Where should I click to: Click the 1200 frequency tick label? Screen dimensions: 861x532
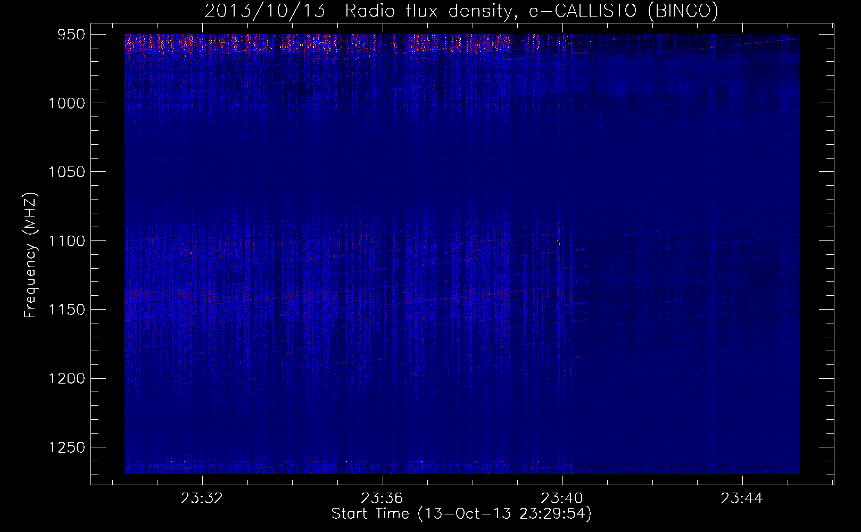pyautogui.click(x=67, y=379)
